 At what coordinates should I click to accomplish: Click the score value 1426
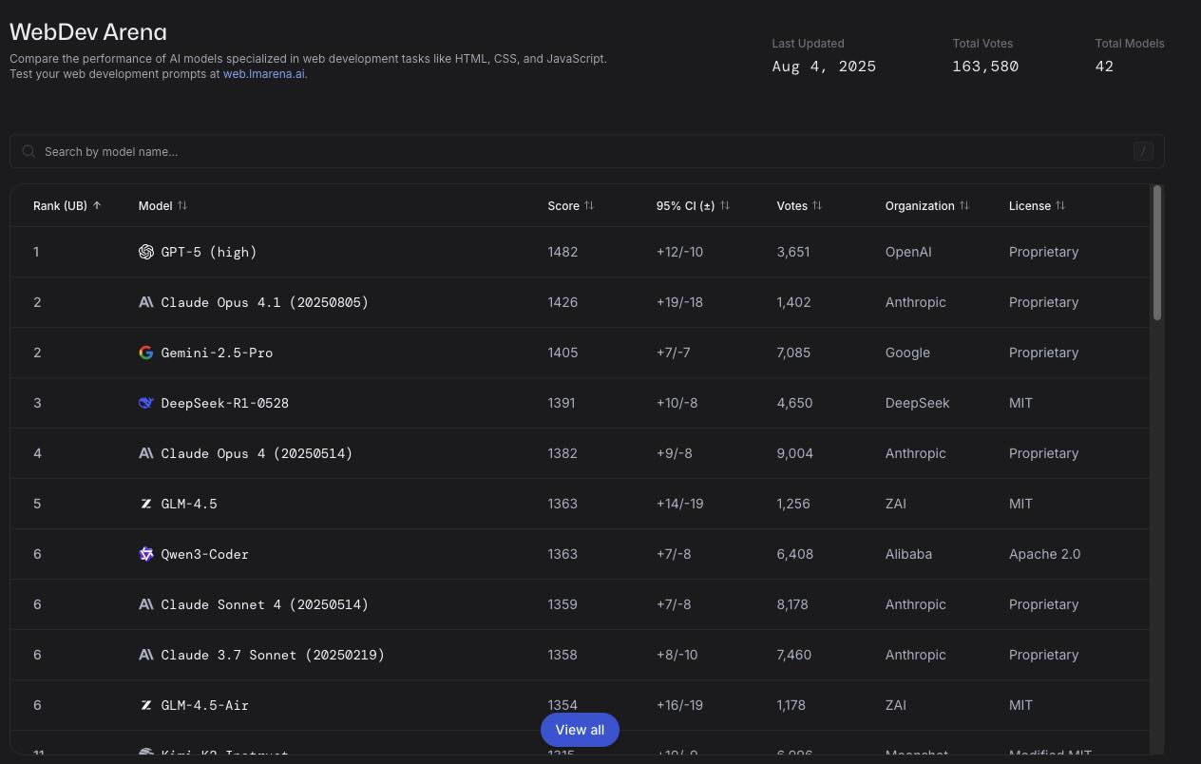pyautogui.click(x=562, y=302)
